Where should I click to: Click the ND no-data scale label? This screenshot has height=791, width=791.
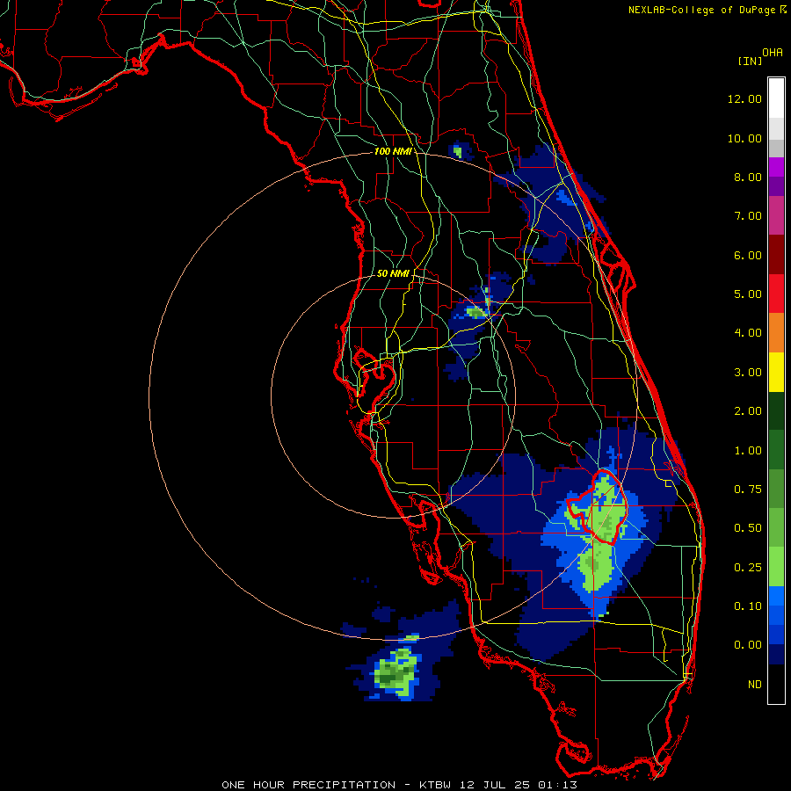coord(755,685)
